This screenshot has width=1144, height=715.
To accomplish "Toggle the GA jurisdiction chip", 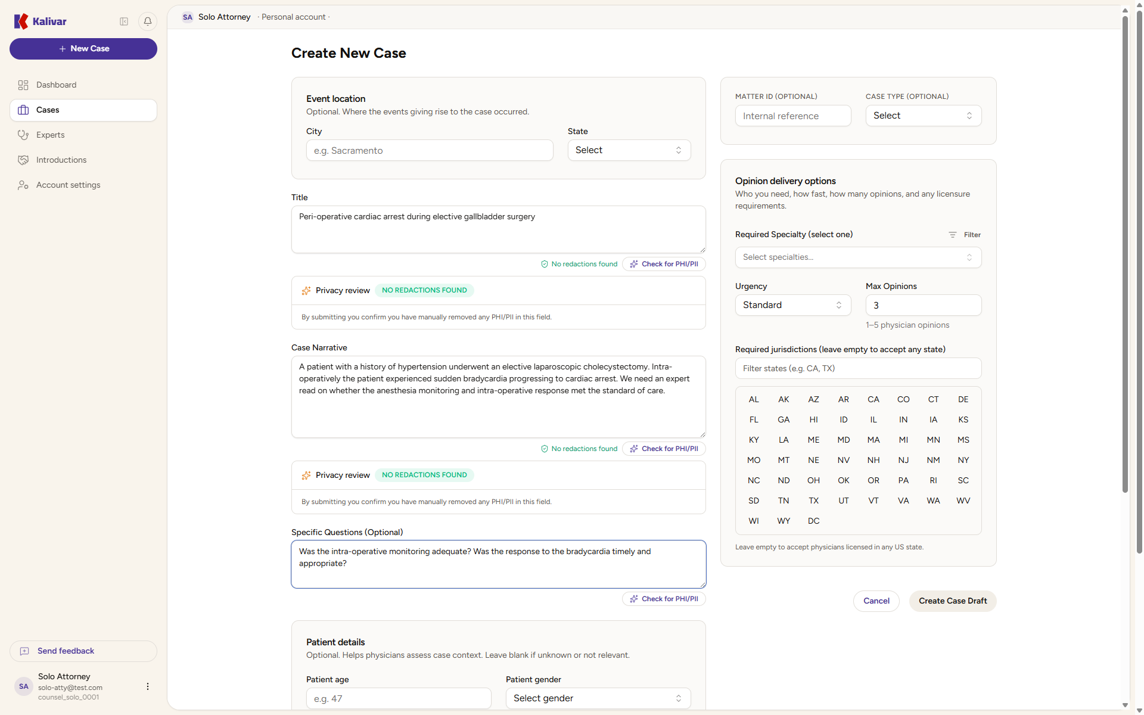I will coord(784,420).
